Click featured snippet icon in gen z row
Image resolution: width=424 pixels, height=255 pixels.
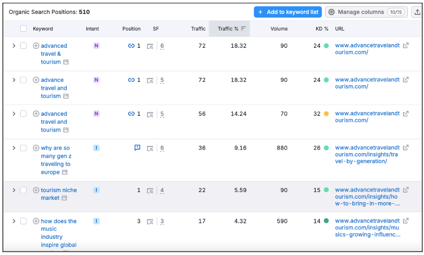point(137,148)
